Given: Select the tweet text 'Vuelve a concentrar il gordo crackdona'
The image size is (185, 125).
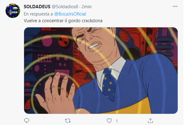Looking at the screenshot, I should (63, 21).
